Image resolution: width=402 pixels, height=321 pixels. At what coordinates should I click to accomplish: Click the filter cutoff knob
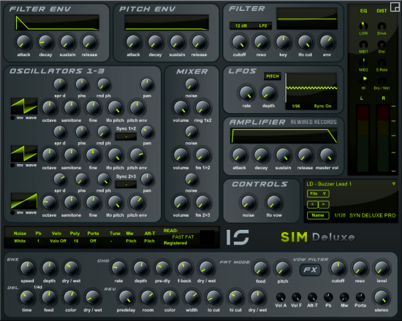[239, 42]
